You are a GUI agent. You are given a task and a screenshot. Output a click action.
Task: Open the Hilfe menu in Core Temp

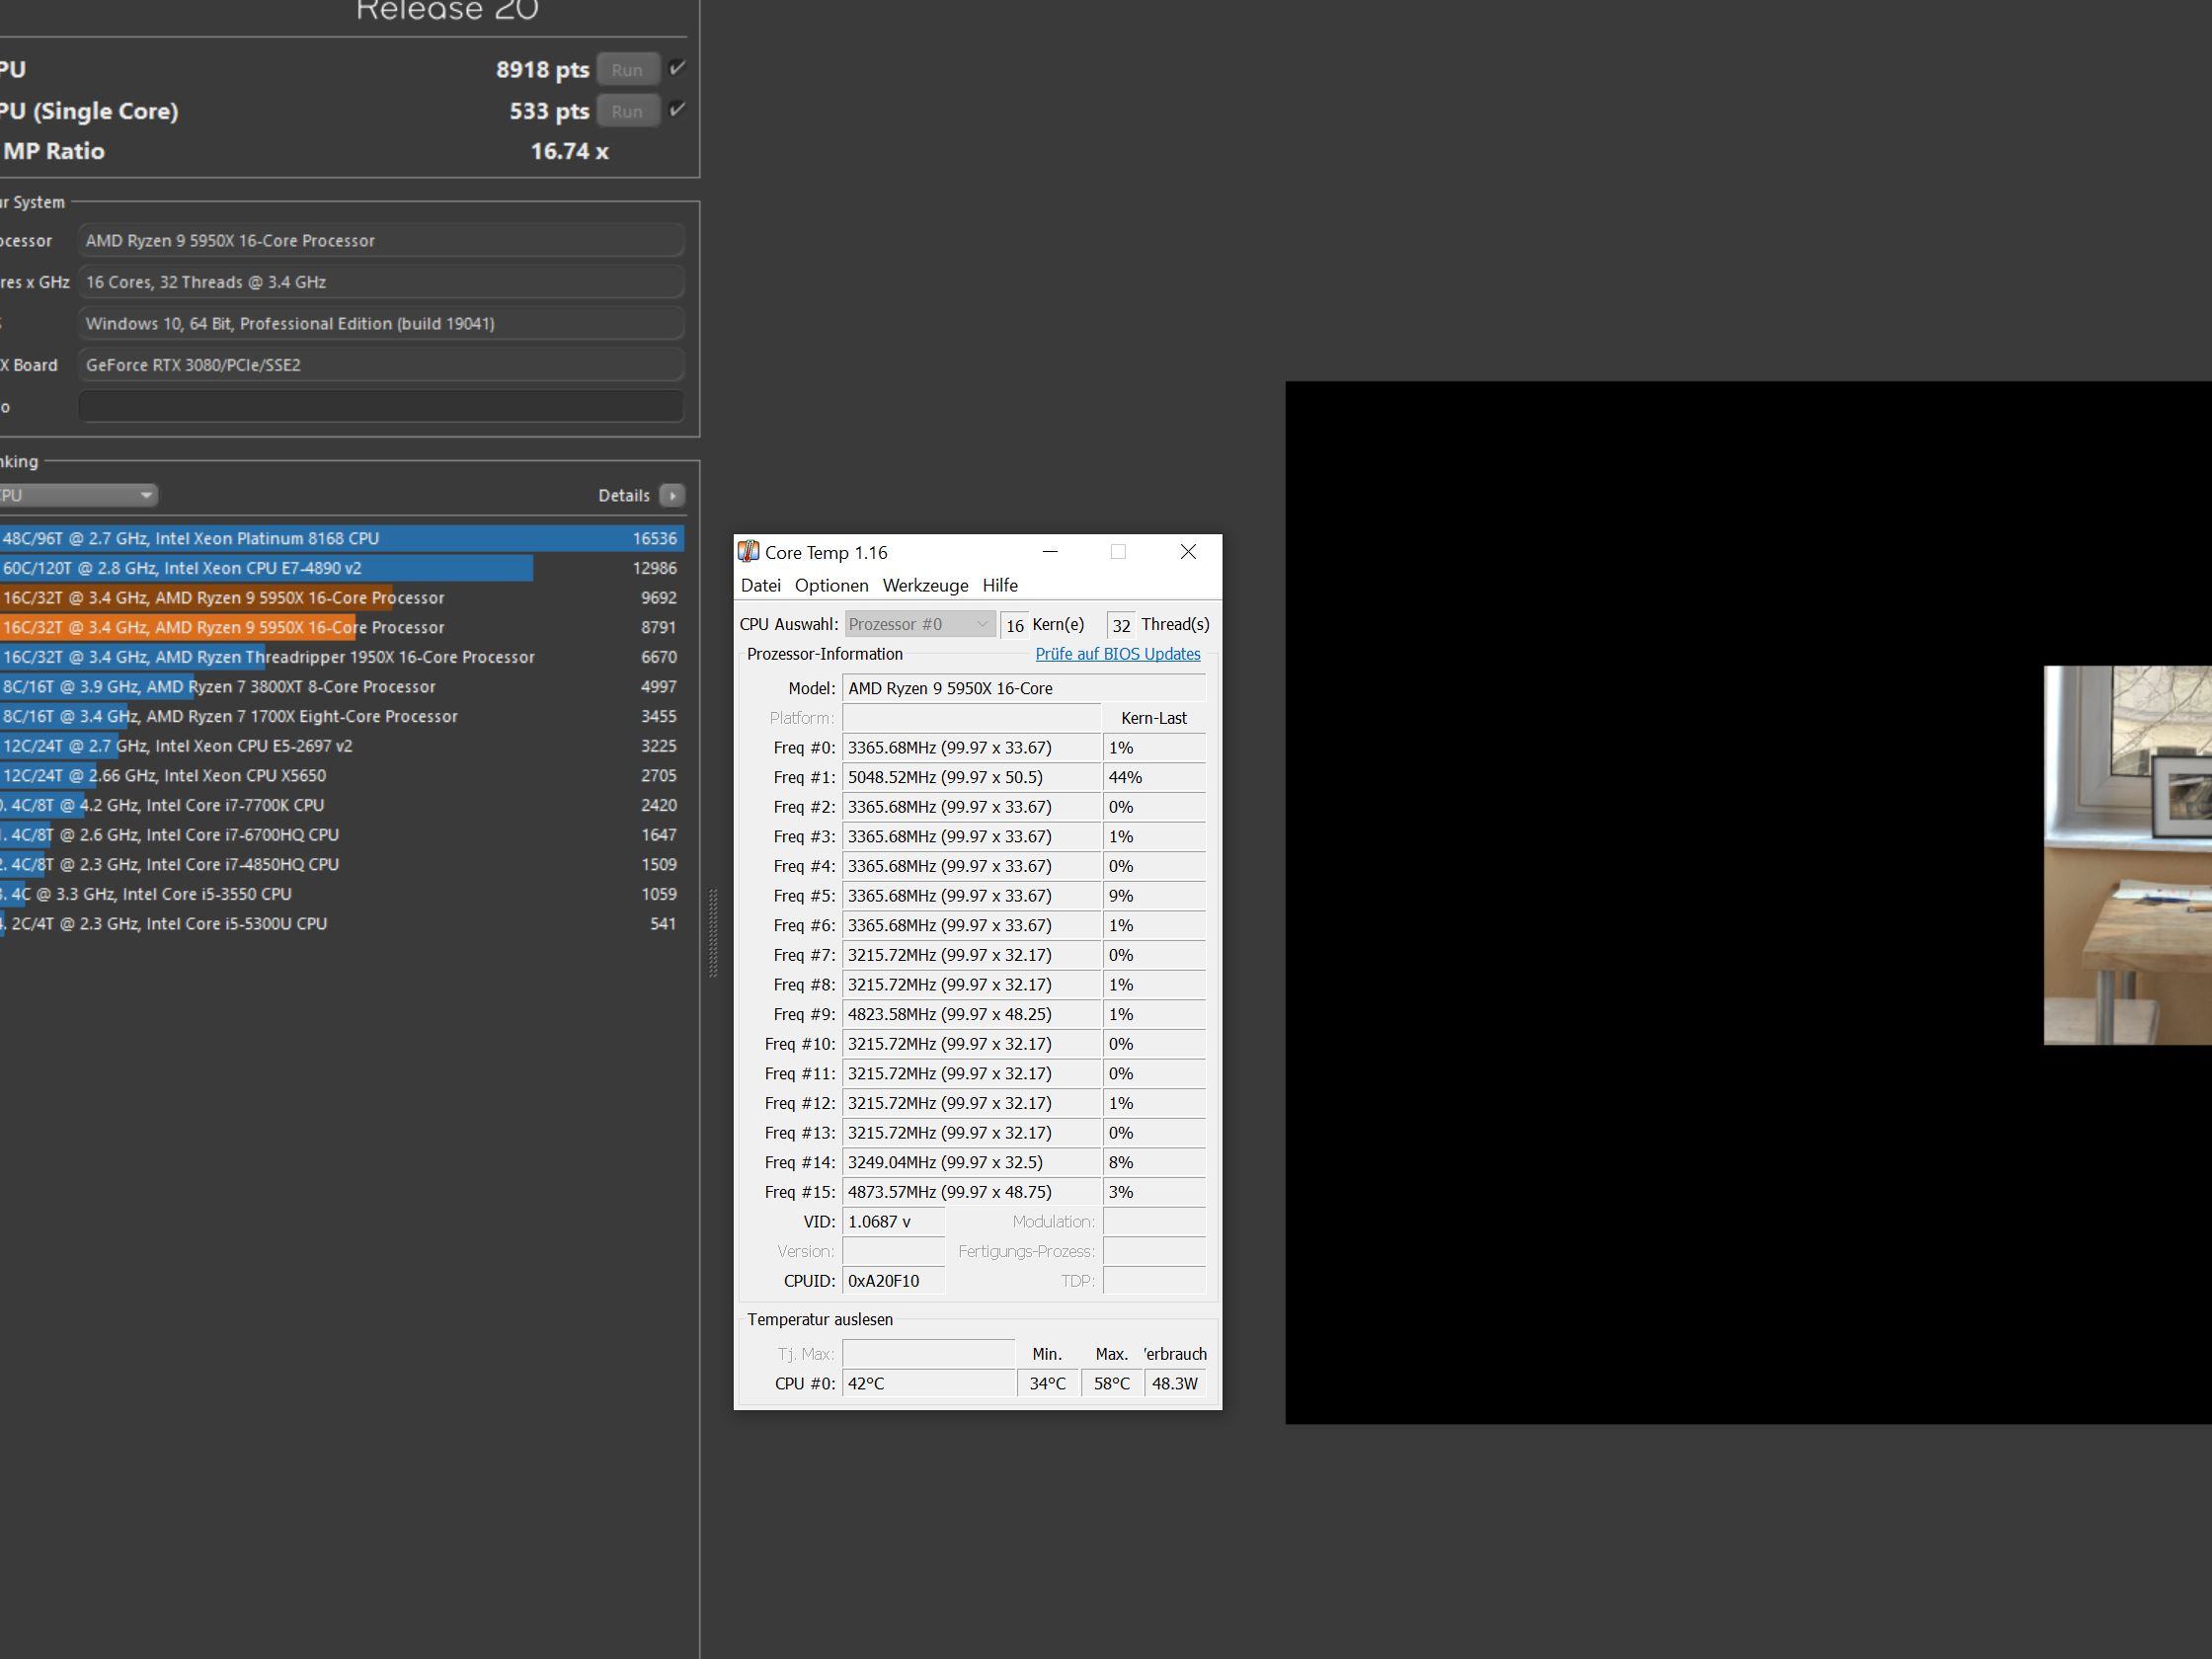pyautogui.click(x=1000, y=585)
